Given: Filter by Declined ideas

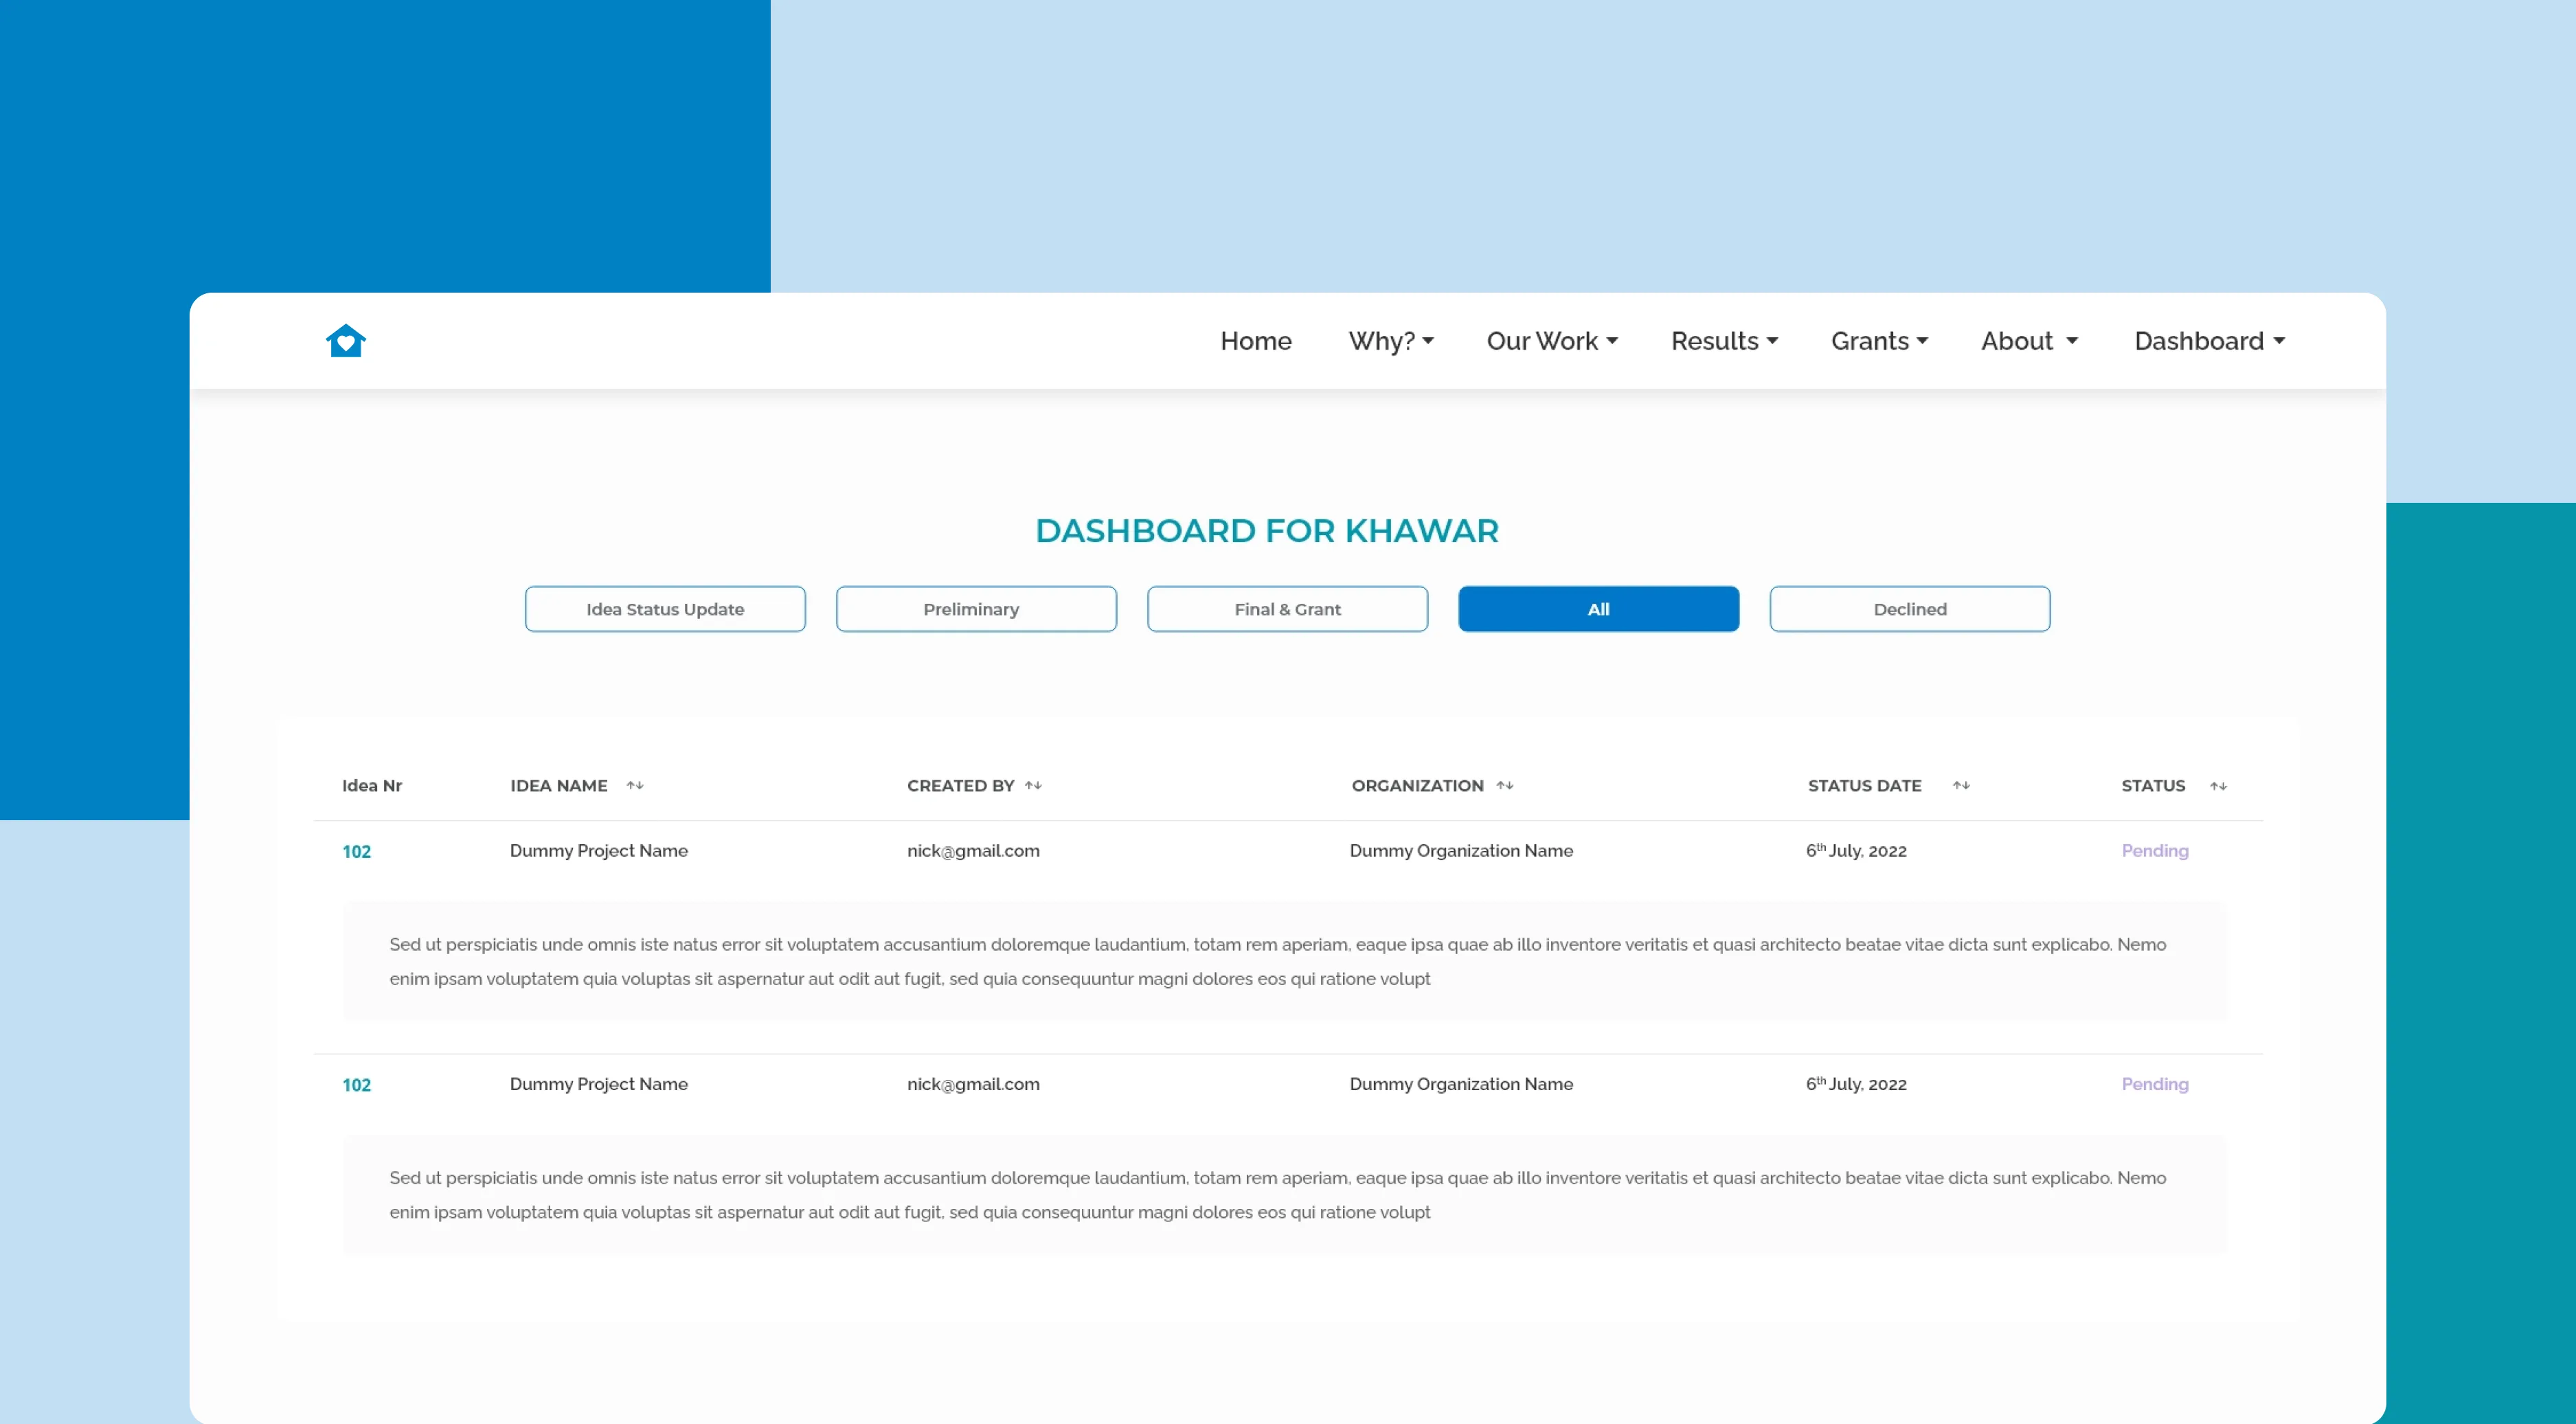Looking at the screenshot, I should [1909, 609].
